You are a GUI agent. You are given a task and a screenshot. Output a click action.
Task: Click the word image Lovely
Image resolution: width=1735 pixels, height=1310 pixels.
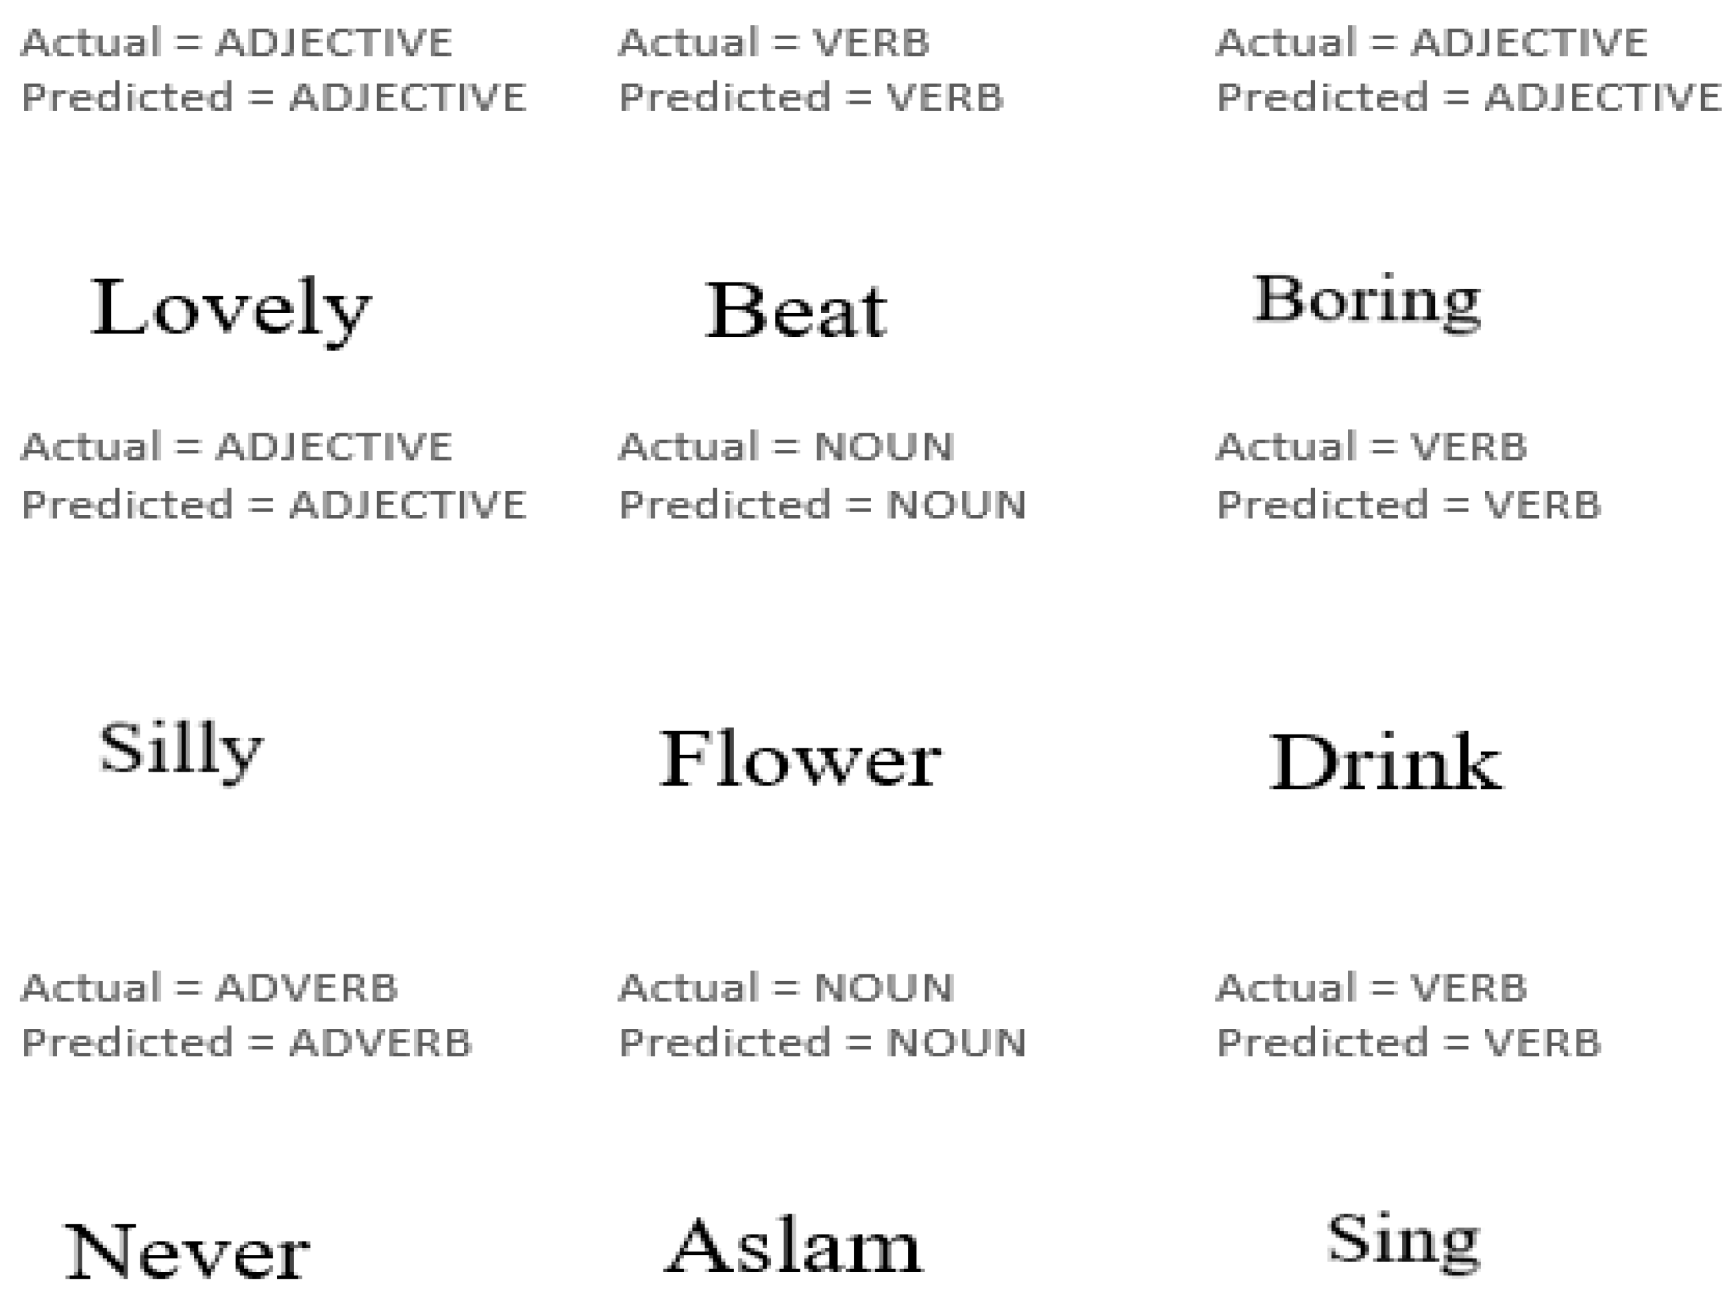[231, 308]
